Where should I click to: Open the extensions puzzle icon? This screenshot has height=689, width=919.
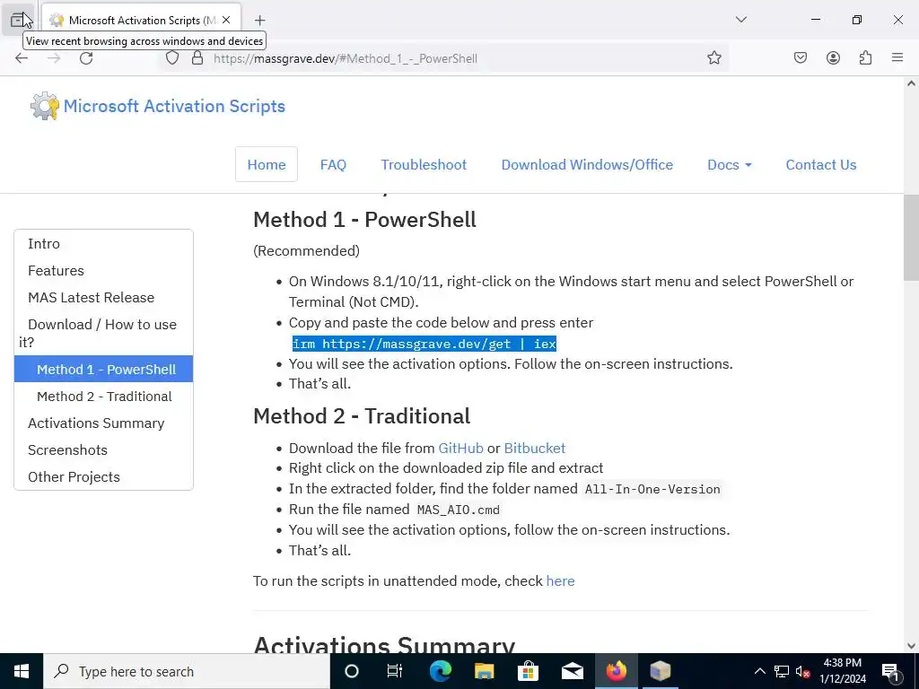[865, 58]
